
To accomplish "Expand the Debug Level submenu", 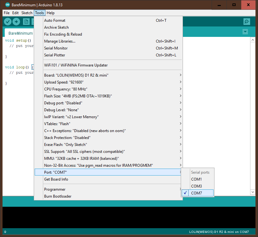I will [108, 110].
